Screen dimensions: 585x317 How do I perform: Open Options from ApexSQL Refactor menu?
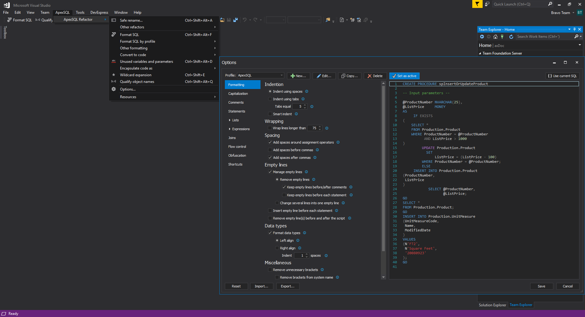point(164,89)
